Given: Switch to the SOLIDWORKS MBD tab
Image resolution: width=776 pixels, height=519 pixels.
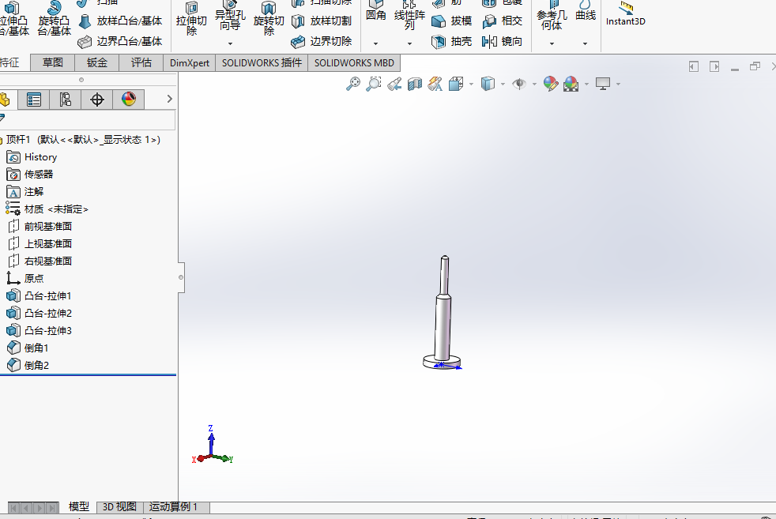Looking at the screenshot, I should click(x=354, y=63).
